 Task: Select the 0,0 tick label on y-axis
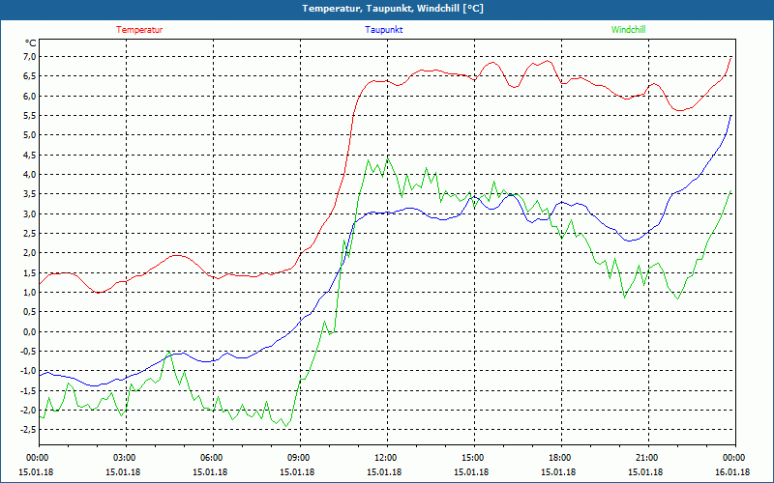click(x=28, y=331)
